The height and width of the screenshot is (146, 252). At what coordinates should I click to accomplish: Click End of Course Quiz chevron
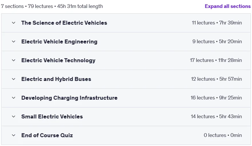13,135
